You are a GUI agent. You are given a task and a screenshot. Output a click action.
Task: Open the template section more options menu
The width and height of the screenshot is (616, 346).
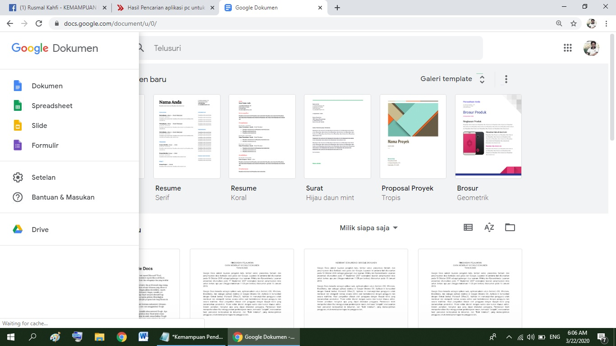pos(506,79)
